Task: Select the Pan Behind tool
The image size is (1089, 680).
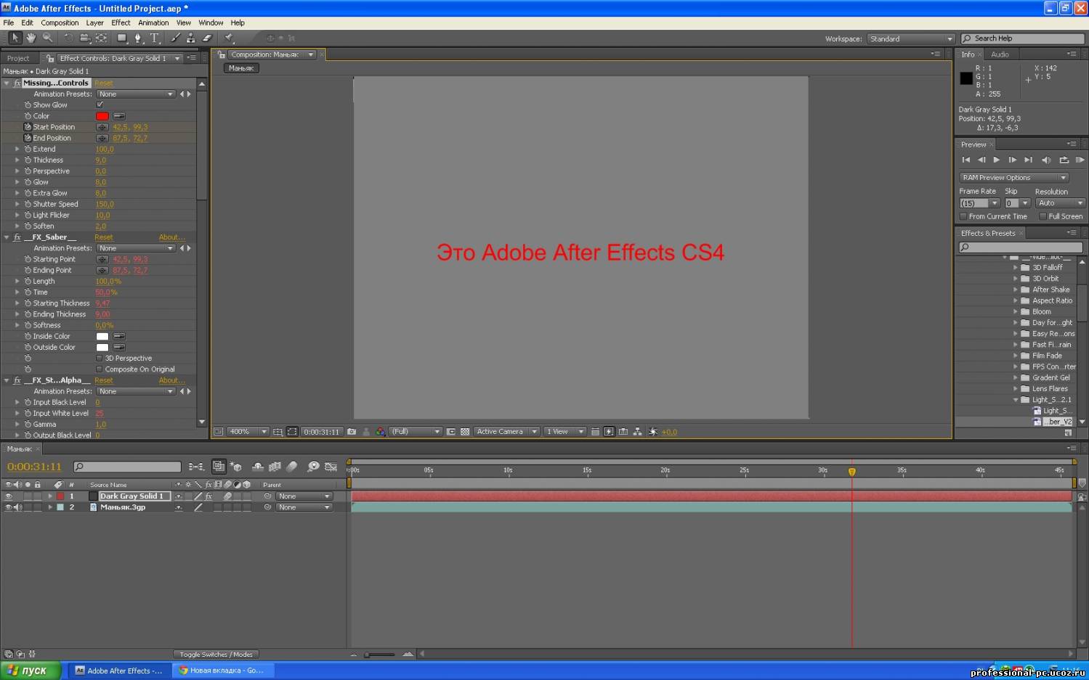Action: 101,38
